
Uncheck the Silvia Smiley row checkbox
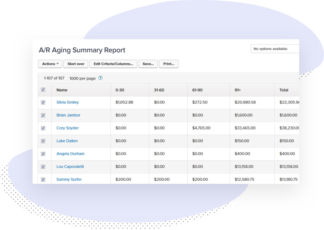(x=43, y=102)
